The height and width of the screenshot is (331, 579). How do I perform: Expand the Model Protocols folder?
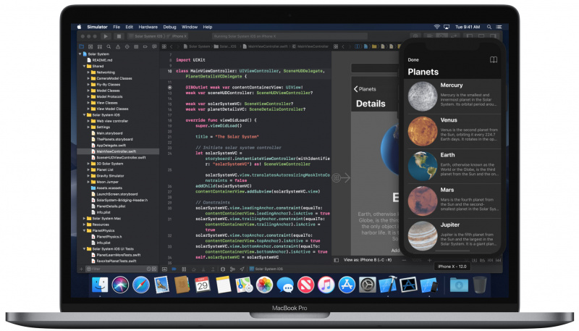(88, 96)
